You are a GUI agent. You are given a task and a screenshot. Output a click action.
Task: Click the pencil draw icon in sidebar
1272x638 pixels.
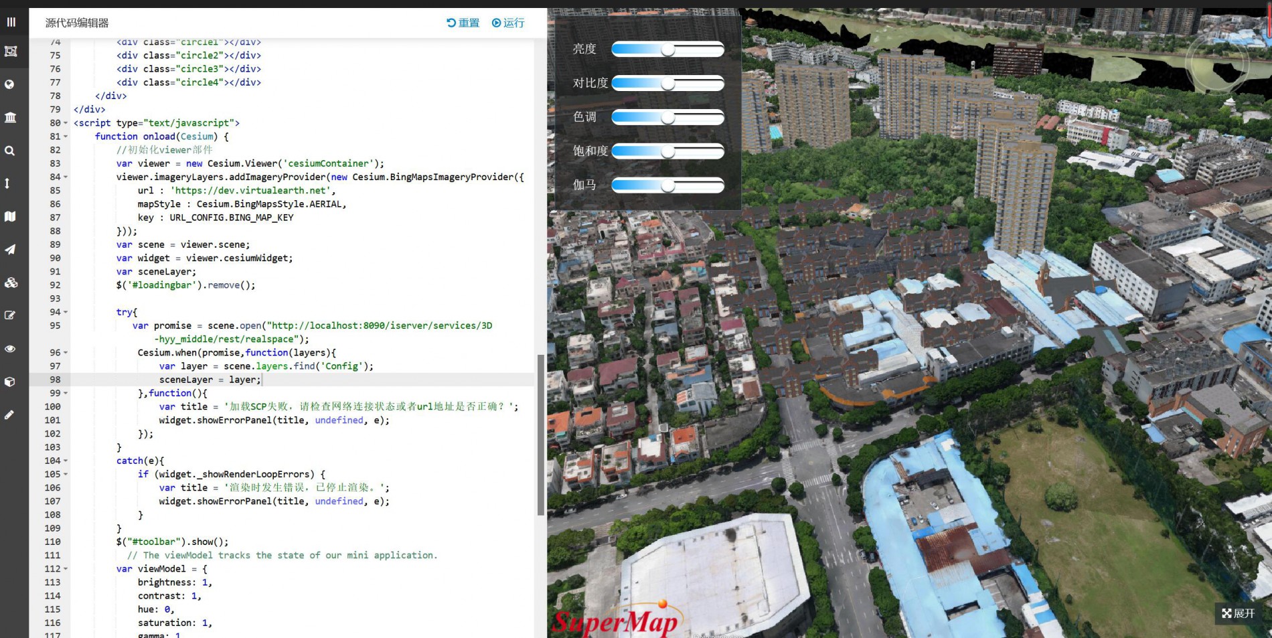[x=9, y=414]
